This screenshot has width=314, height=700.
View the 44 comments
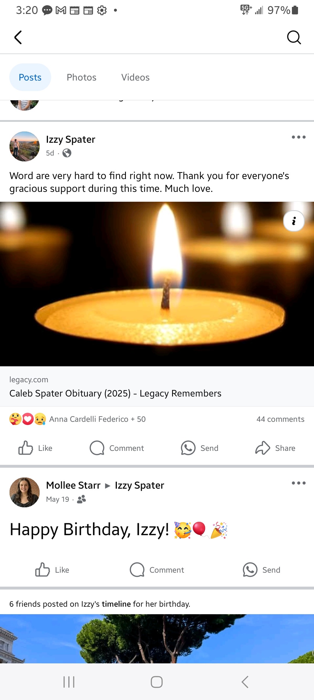pyautogui.click(x=280, y=419)
